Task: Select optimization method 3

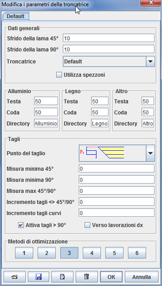Action: (69, 253)
